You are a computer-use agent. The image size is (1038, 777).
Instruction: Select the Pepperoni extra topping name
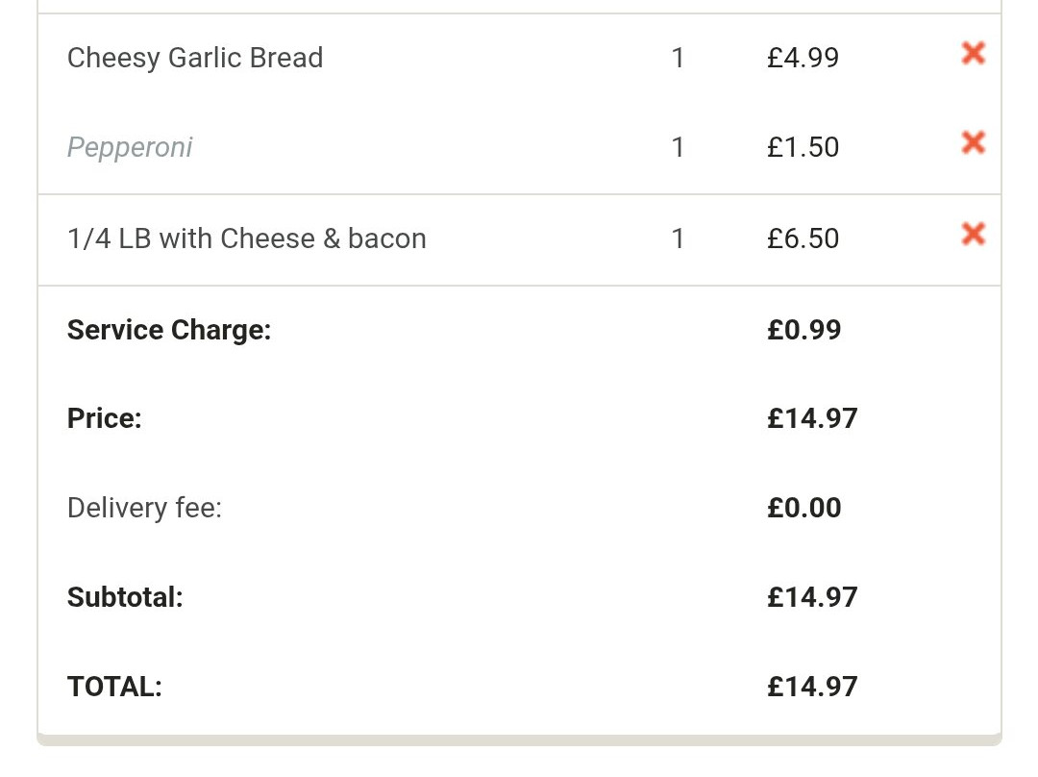coord(130,147)
